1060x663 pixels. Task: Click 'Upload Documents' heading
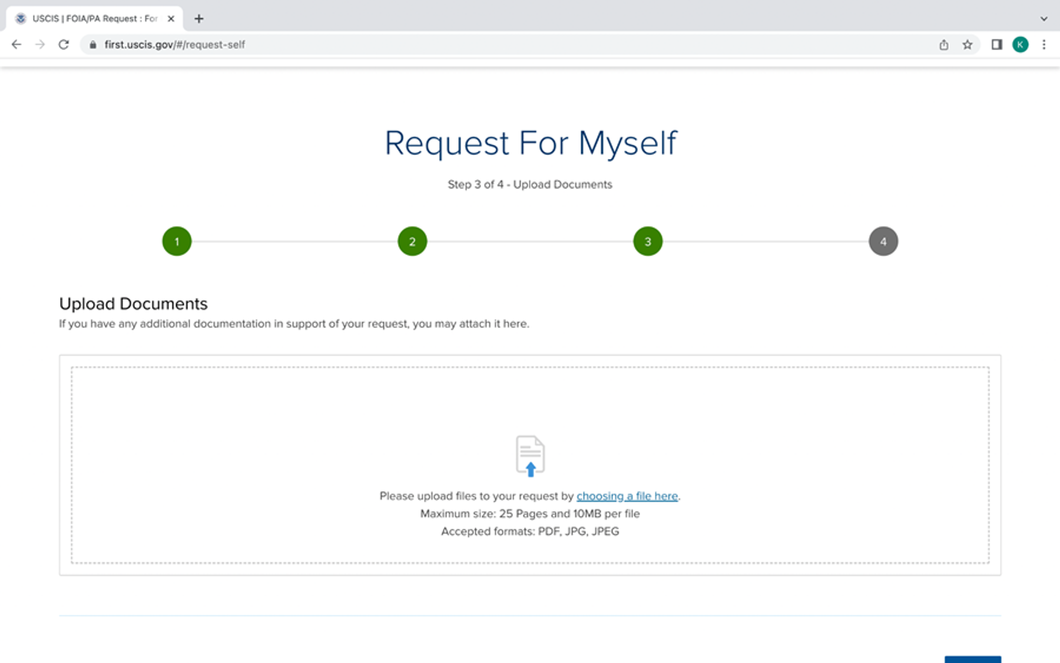[x=134, y=304]
